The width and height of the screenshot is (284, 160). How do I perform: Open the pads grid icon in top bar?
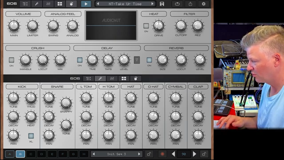60,4
